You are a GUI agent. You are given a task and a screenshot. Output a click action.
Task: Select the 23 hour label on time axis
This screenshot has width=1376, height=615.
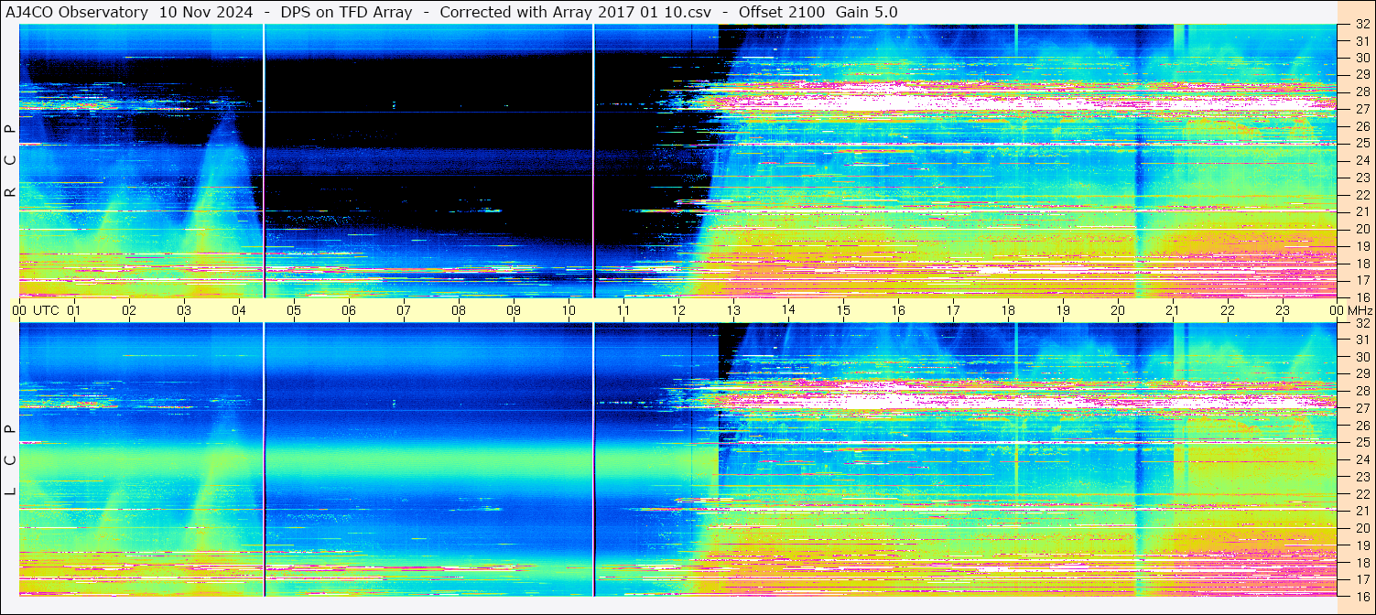point(1283,310)
